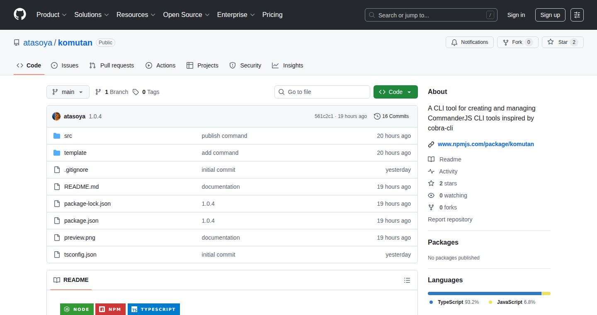Click the Go to file input
Image resolution: width=597 pixels, height=315 pixels.
(322, 92)
